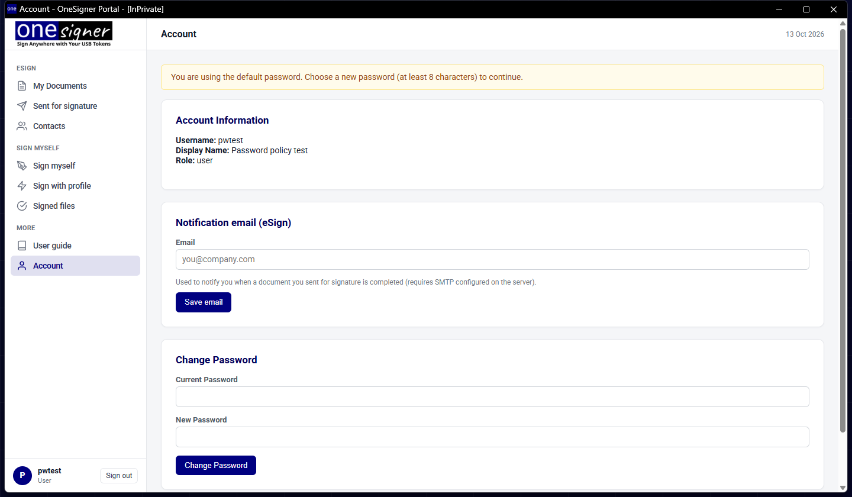
Task: Click the Role: user line
Action: point(194,160)
